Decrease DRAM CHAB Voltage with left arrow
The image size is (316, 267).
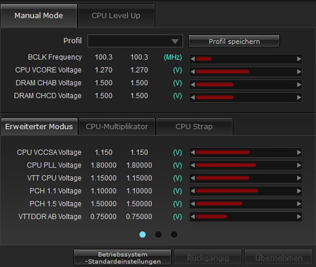pos(192,85)
